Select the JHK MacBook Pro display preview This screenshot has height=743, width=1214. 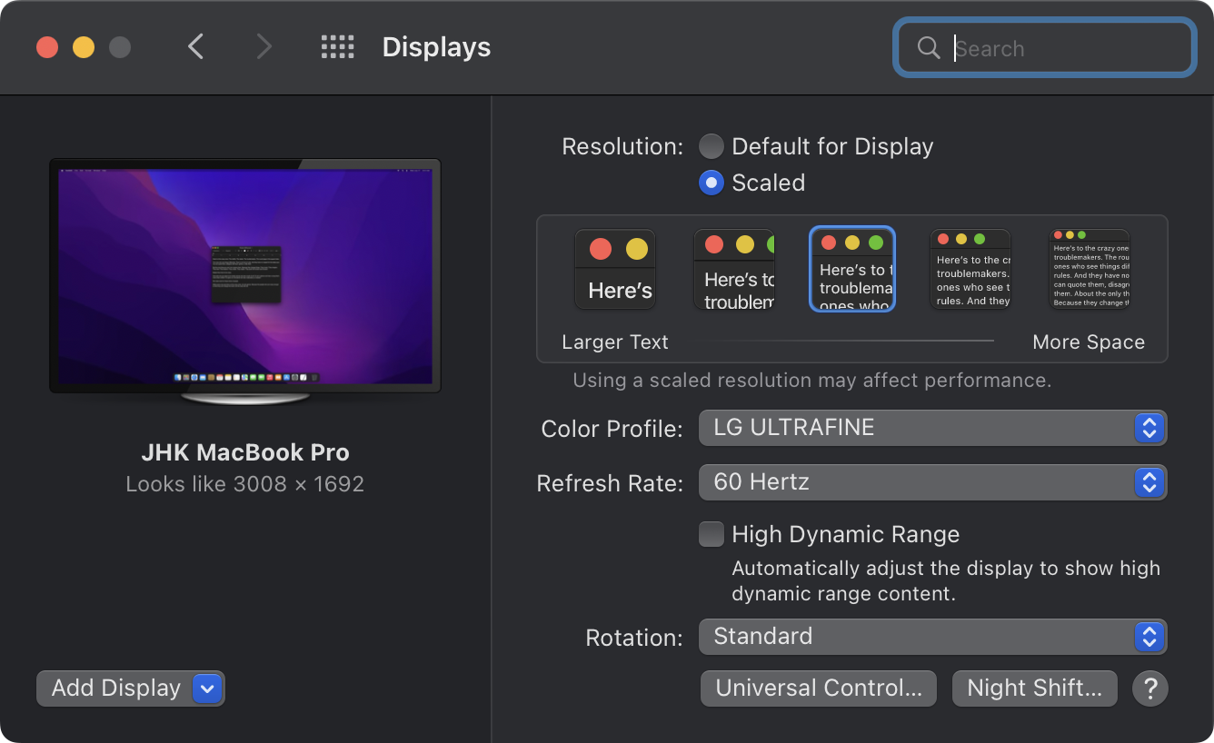click(245, 277)
